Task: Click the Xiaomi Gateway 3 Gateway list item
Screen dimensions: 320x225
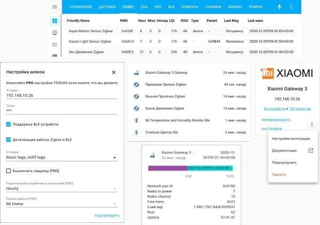Action: pos(189,73)
